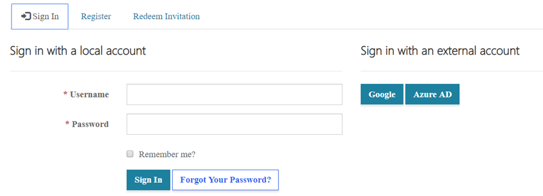Click the "Sign in with an external account" heading

pos(440,51)
